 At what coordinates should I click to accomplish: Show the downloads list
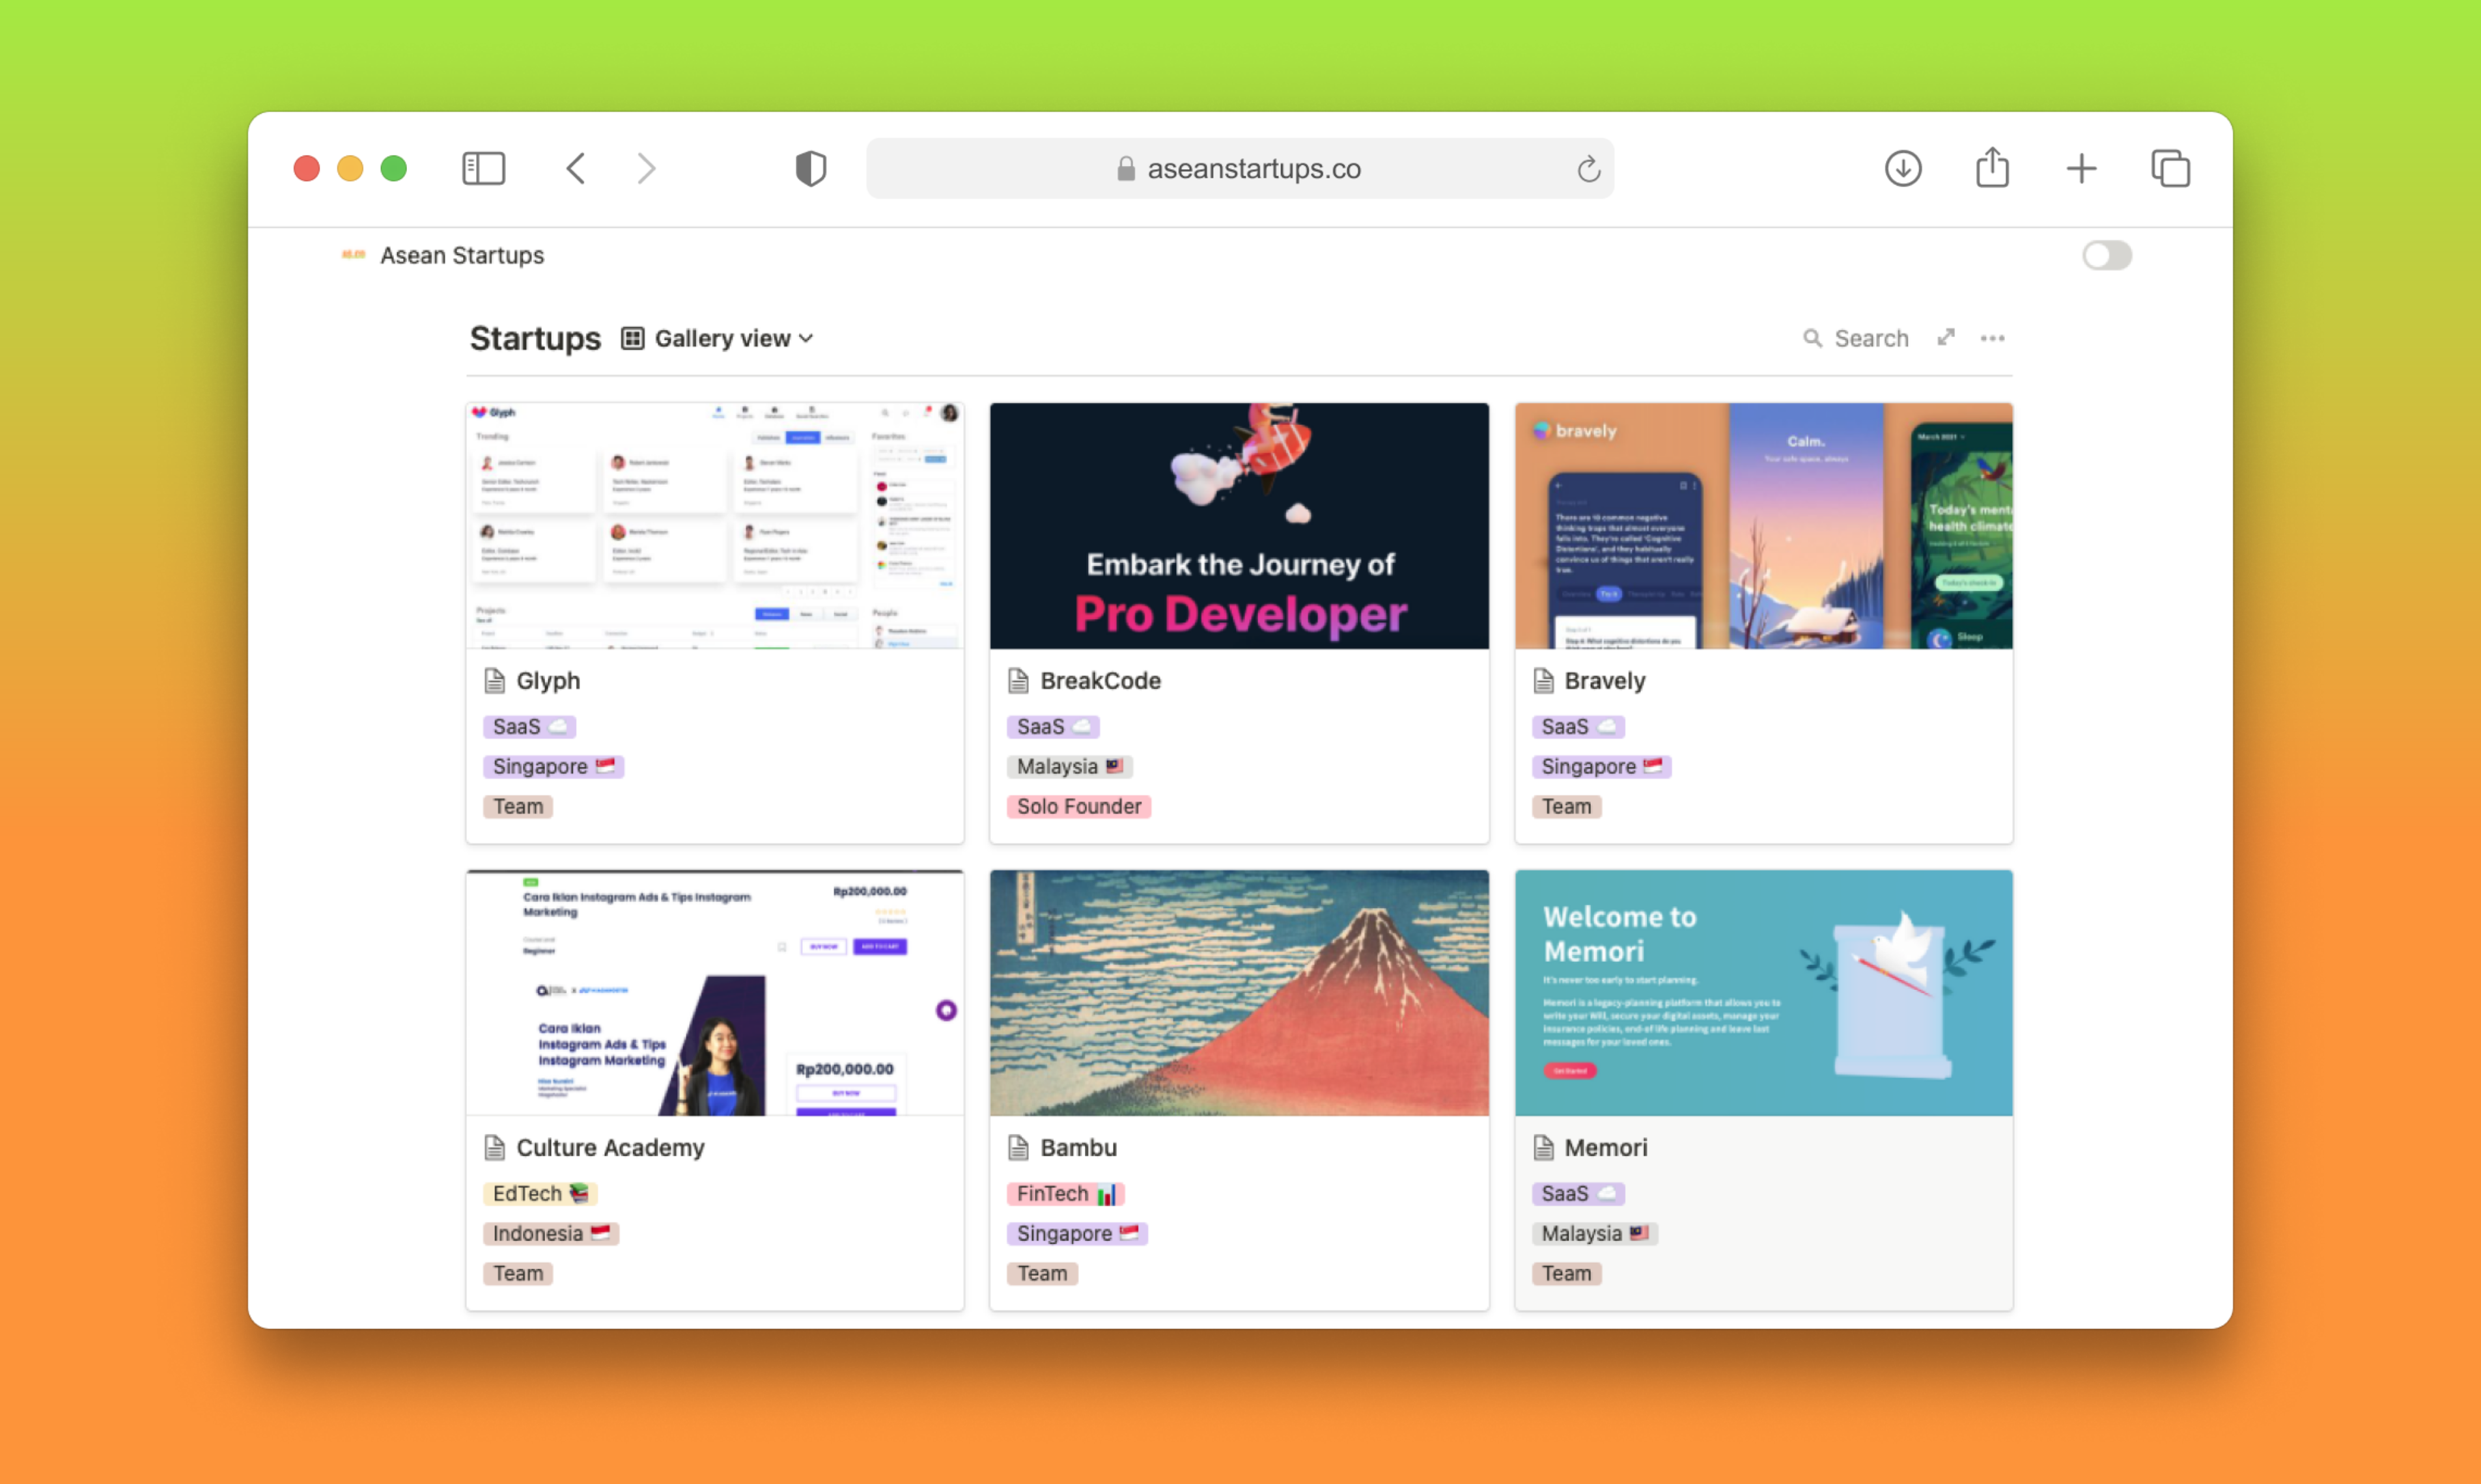click(1903, 168)
